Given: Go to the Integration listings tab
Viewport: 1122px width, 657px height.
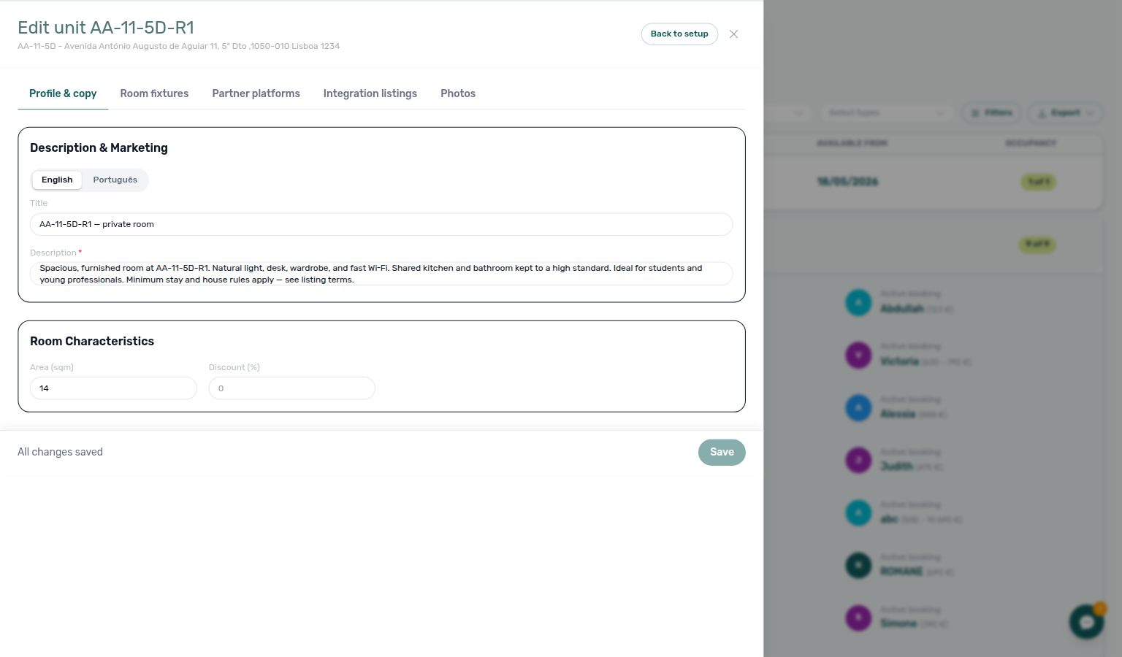Looking at the screenshot, I should (x=370, y=93).
